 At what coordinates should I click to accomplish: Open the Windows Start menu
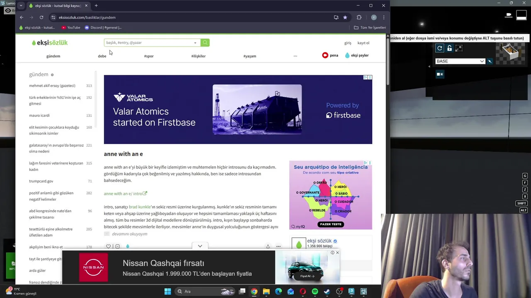click(168, 291)
